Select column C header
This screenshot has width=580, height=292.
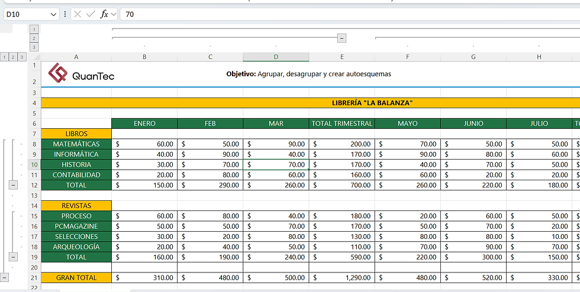(x=210, y=57)
